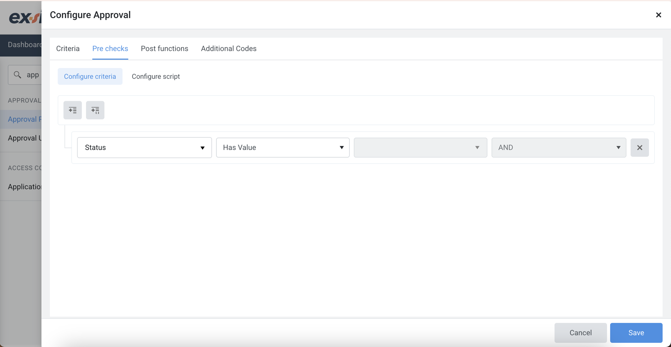Click the ex-logo in the top left
The width and height of the screenshot is (671, 347).
point(25,17)
